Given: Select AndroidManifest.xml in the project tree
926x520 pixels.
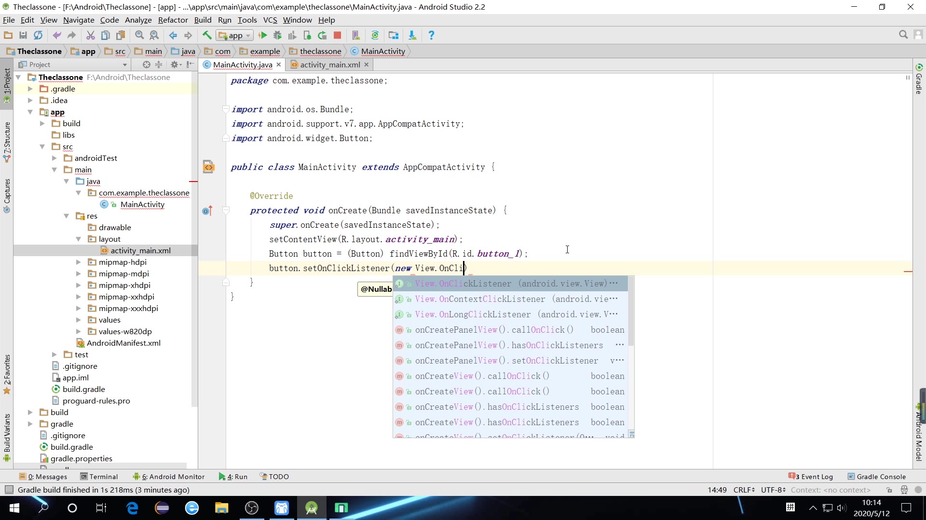Looking at the screenshot, I should (123, 343).
